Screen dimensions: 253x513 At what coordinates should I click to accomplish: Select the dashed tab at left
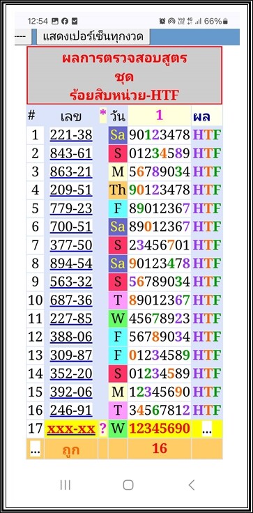pos(23,37)
